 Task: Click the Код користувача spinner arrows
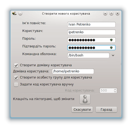[115, 90]
